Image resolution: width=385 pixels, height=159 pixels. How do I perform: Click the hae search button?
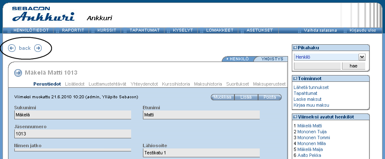[353, 66]
